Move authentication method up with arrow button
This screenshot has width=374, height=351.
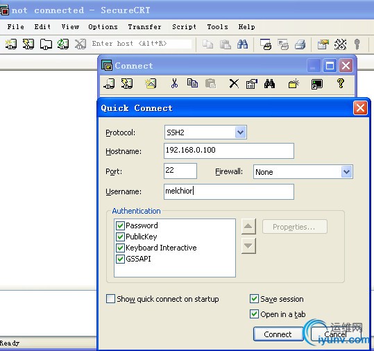[x=248, y=226]
